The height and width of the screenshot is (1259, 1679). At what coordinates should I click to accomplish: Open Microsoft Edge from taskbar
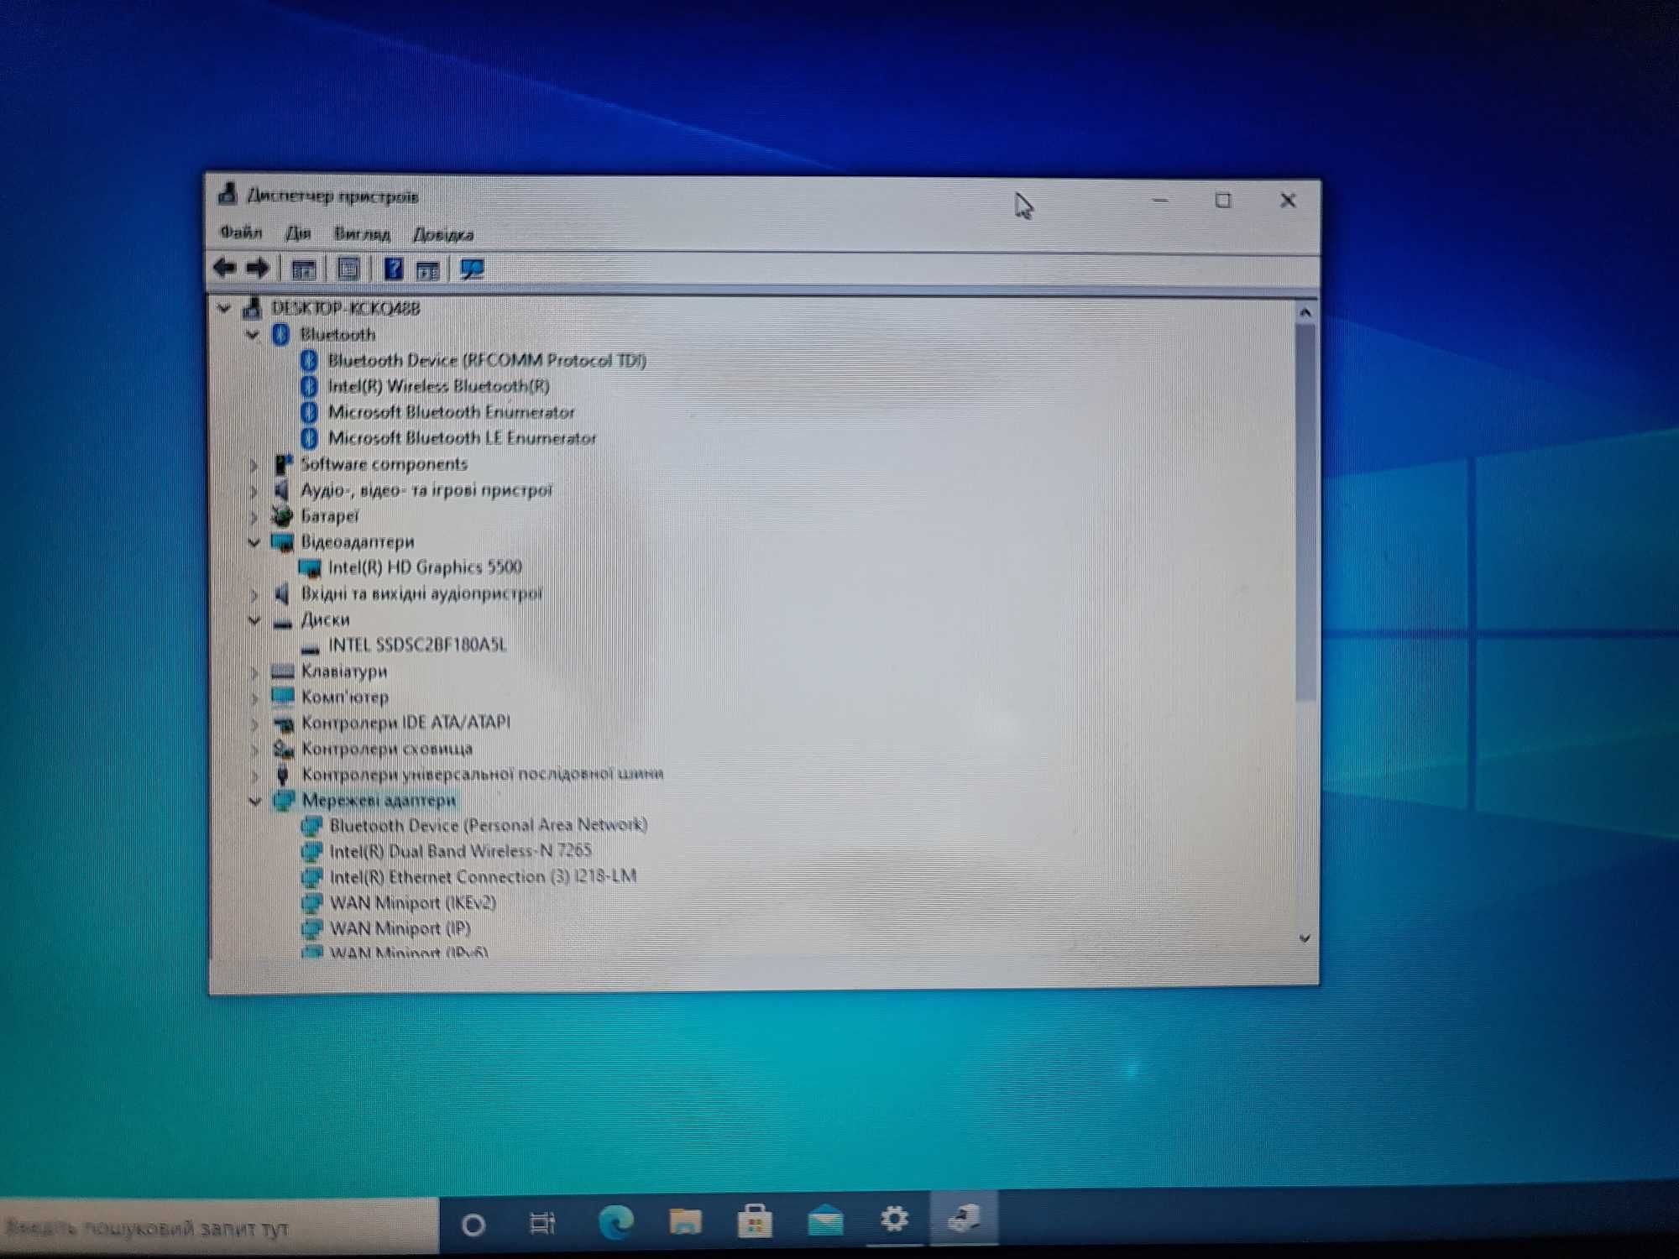(615, 1222)
